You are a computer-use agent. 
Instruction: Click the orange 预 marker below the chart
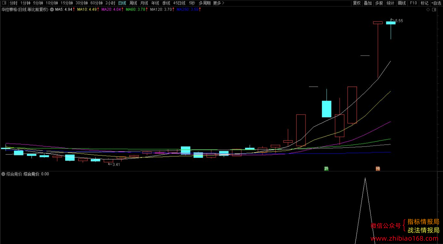pos(378,169)
